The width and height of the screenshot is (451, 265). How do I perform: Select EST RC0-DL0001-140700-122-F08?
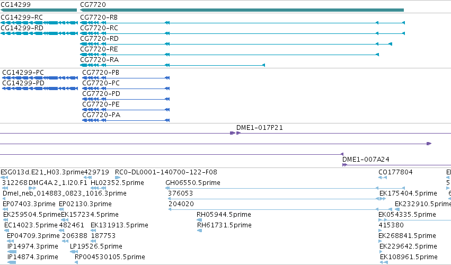[166, 172]
